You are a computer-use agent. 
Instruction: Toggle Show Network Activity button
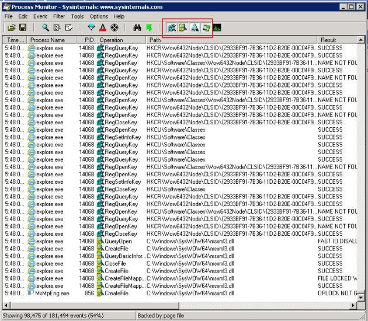pos(194,27)
